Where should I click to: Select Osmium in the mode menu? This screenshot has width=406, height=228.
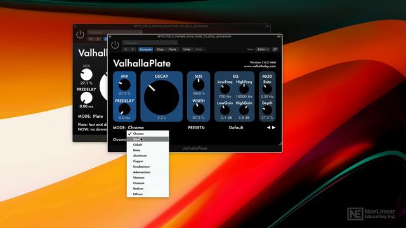pos(148,183)
